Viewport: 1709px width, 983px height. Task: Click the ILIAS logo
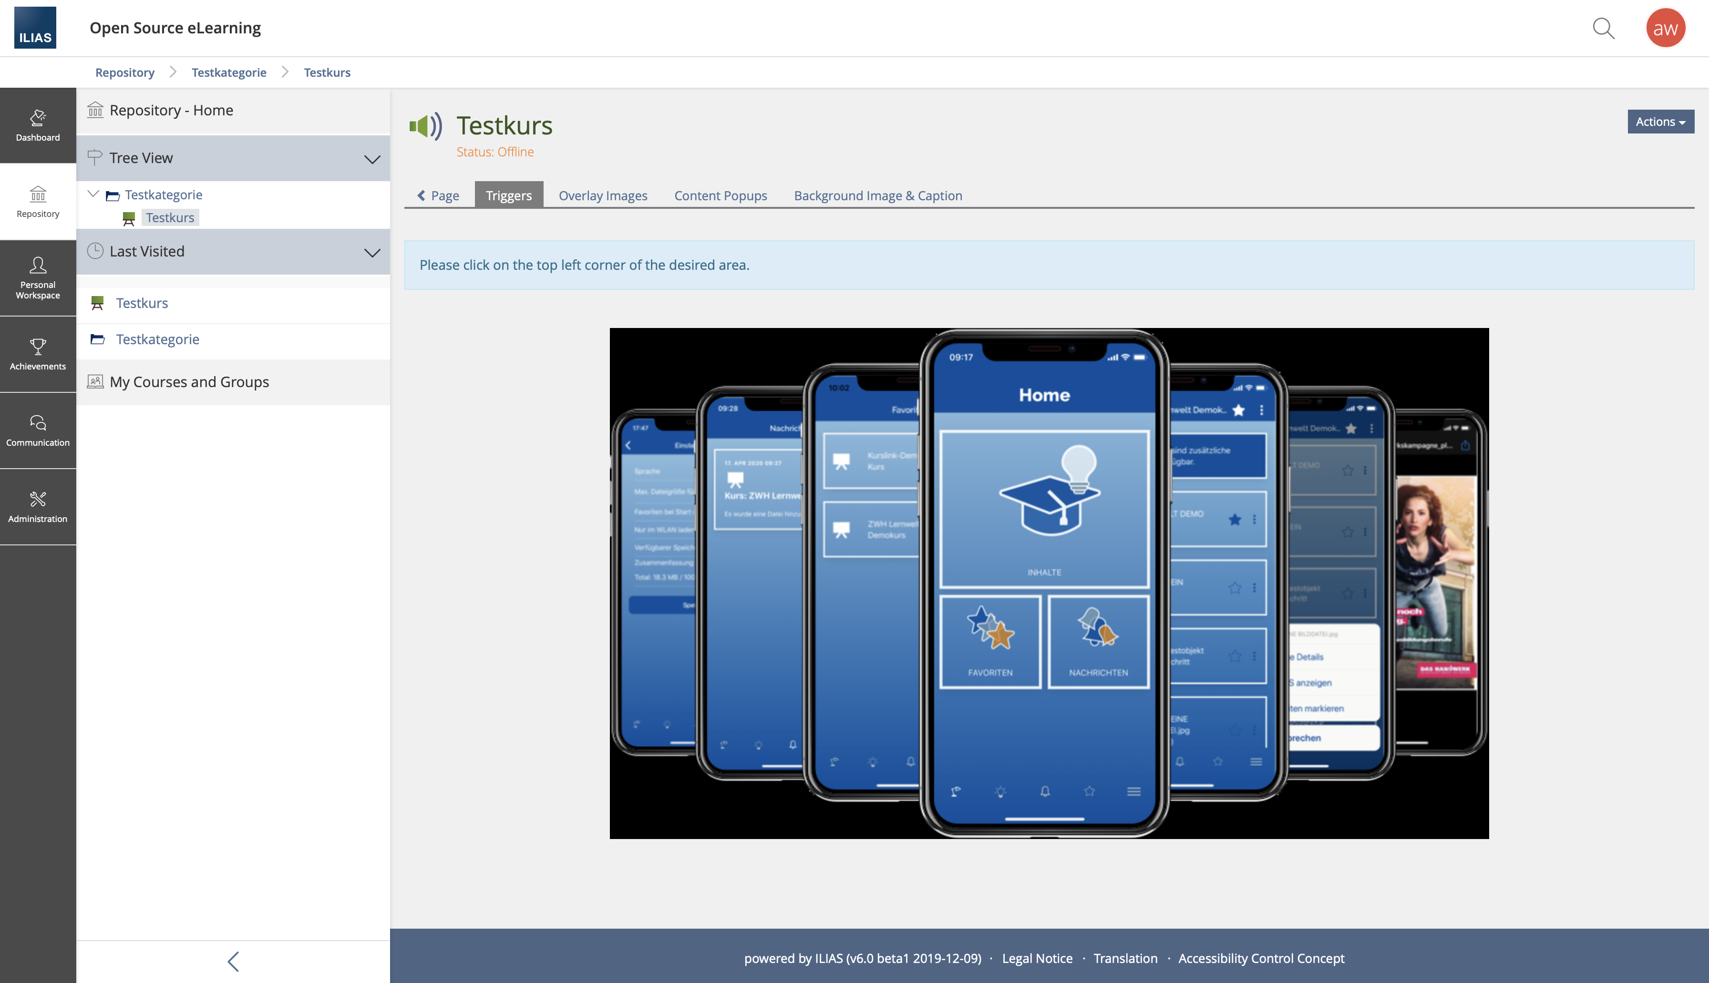[35, 28]
